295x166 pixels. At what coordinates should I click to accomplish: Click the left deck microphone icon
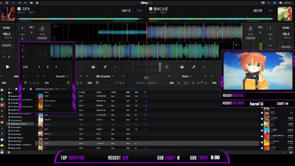point(105,67)
